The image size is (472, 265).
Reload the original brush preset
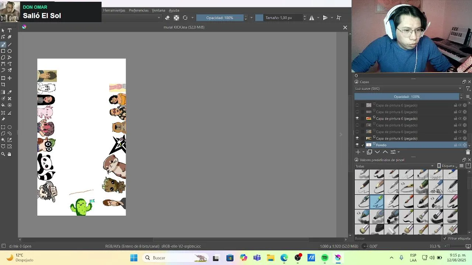point(185,18)
